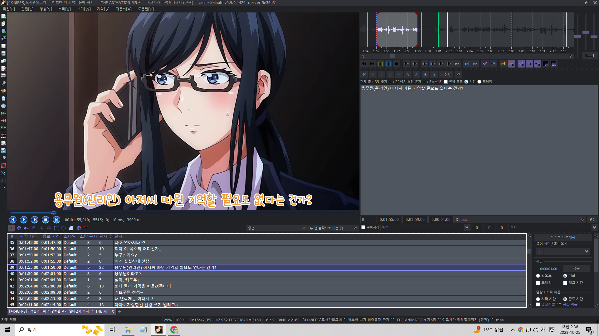Image resolution: width=599 pixels, height=336 pixels.
Task: Select the red T drawing tool
Action: [86, 228]
